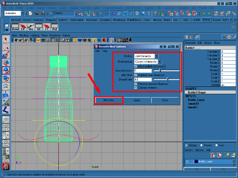
Task: Open the Dynamics shelf tab
Action: (105, 20)
